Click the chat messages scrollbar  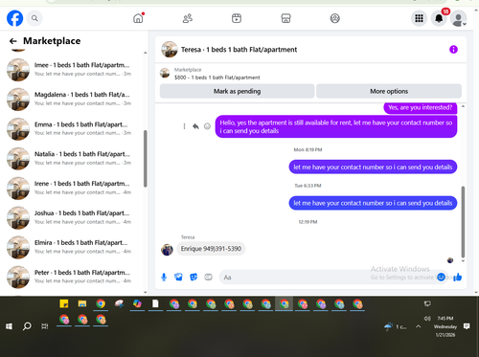coord(463,222)
